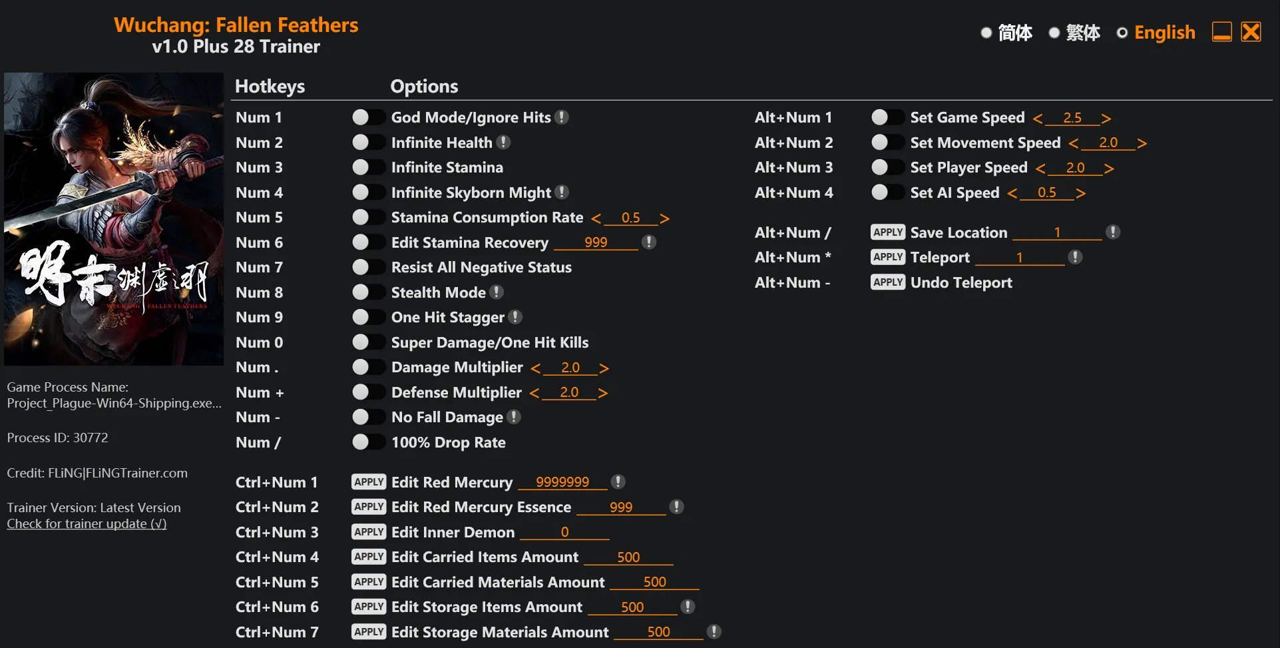The image size is (1280, 648).
Task: Increase Set AI Speed with right arrow
Action: click(1080, 193)
